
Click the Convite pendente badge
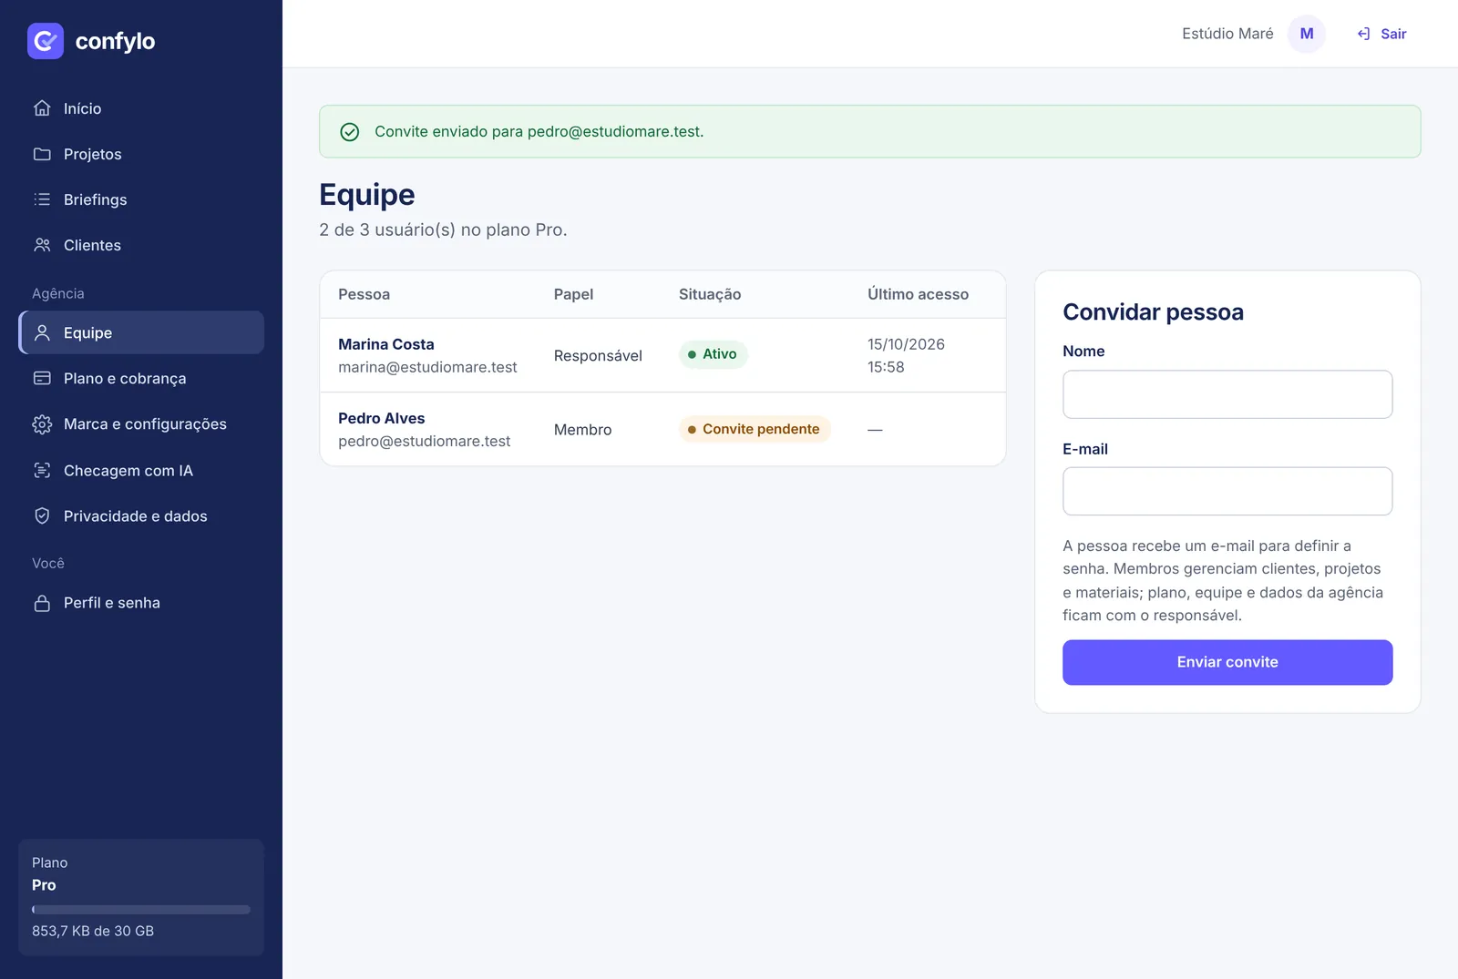(755, 429)
